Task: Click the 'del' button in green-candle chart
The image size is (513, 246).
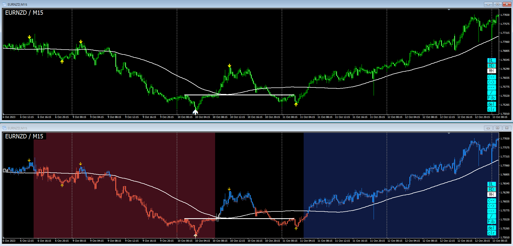Action: (491, 104)
